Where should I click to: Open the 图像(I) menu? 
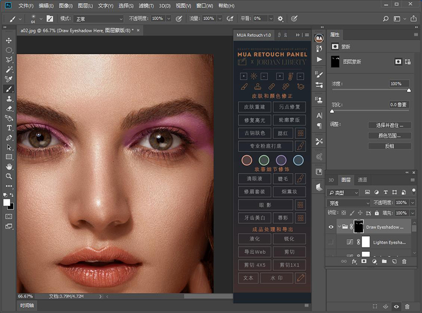tap(65, 6)
